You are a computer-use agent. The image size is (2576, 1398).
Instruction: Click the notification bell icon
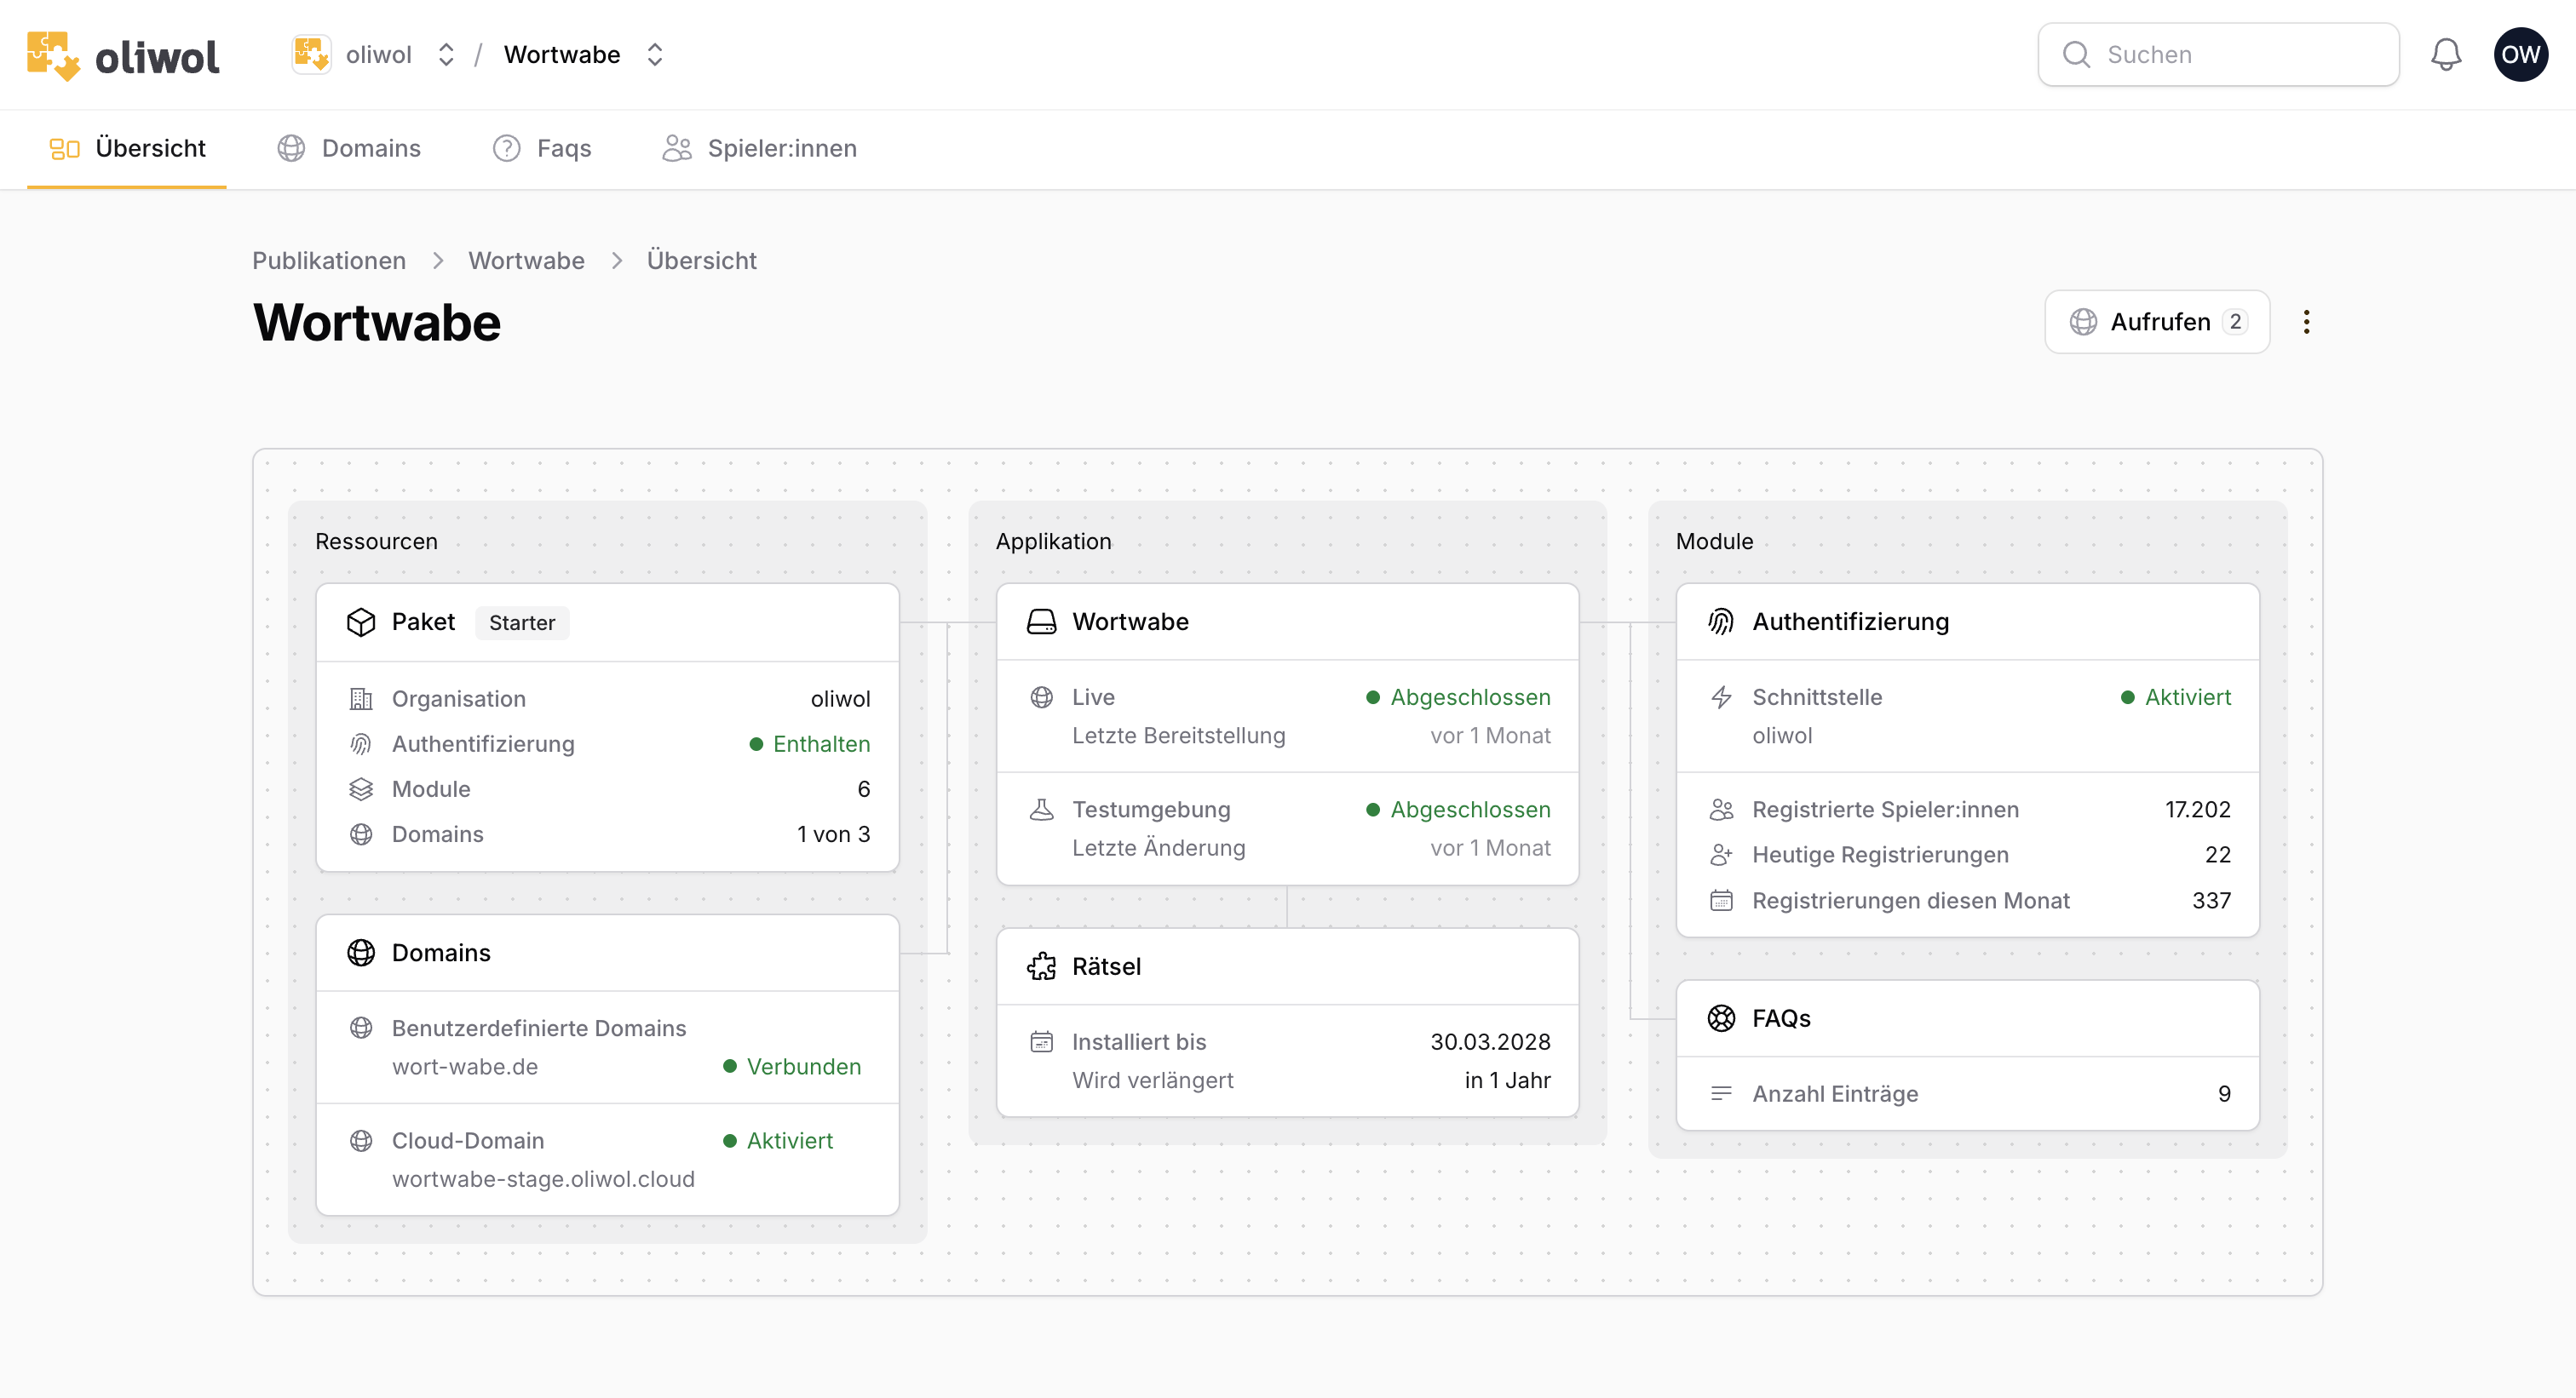pyautogui.click(x=2446, y=54)
